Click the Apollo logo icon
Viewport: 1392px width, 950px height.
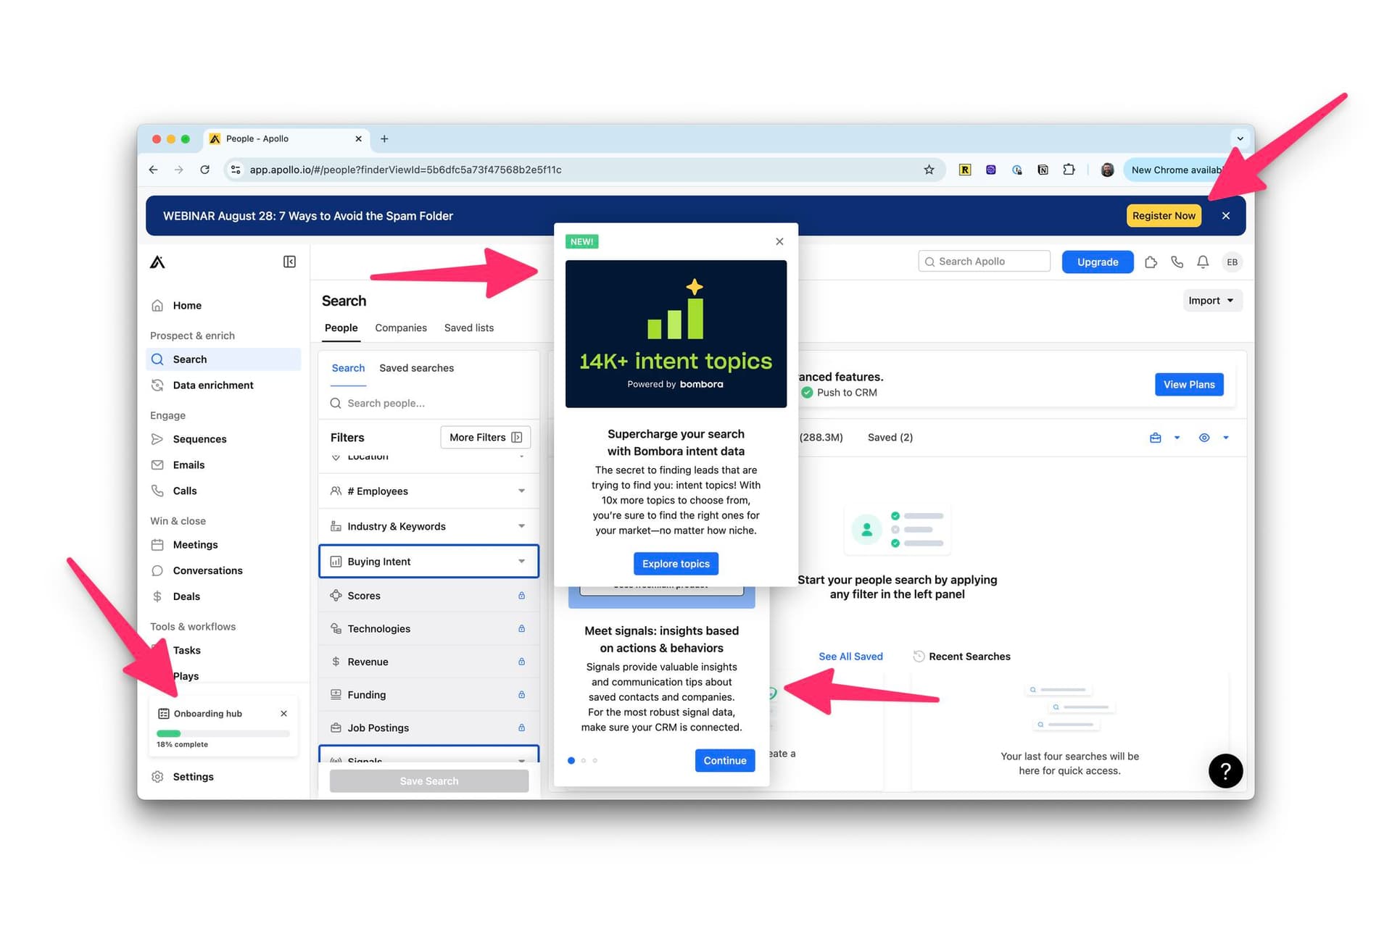pyautogui.click(x=157, y=262)
